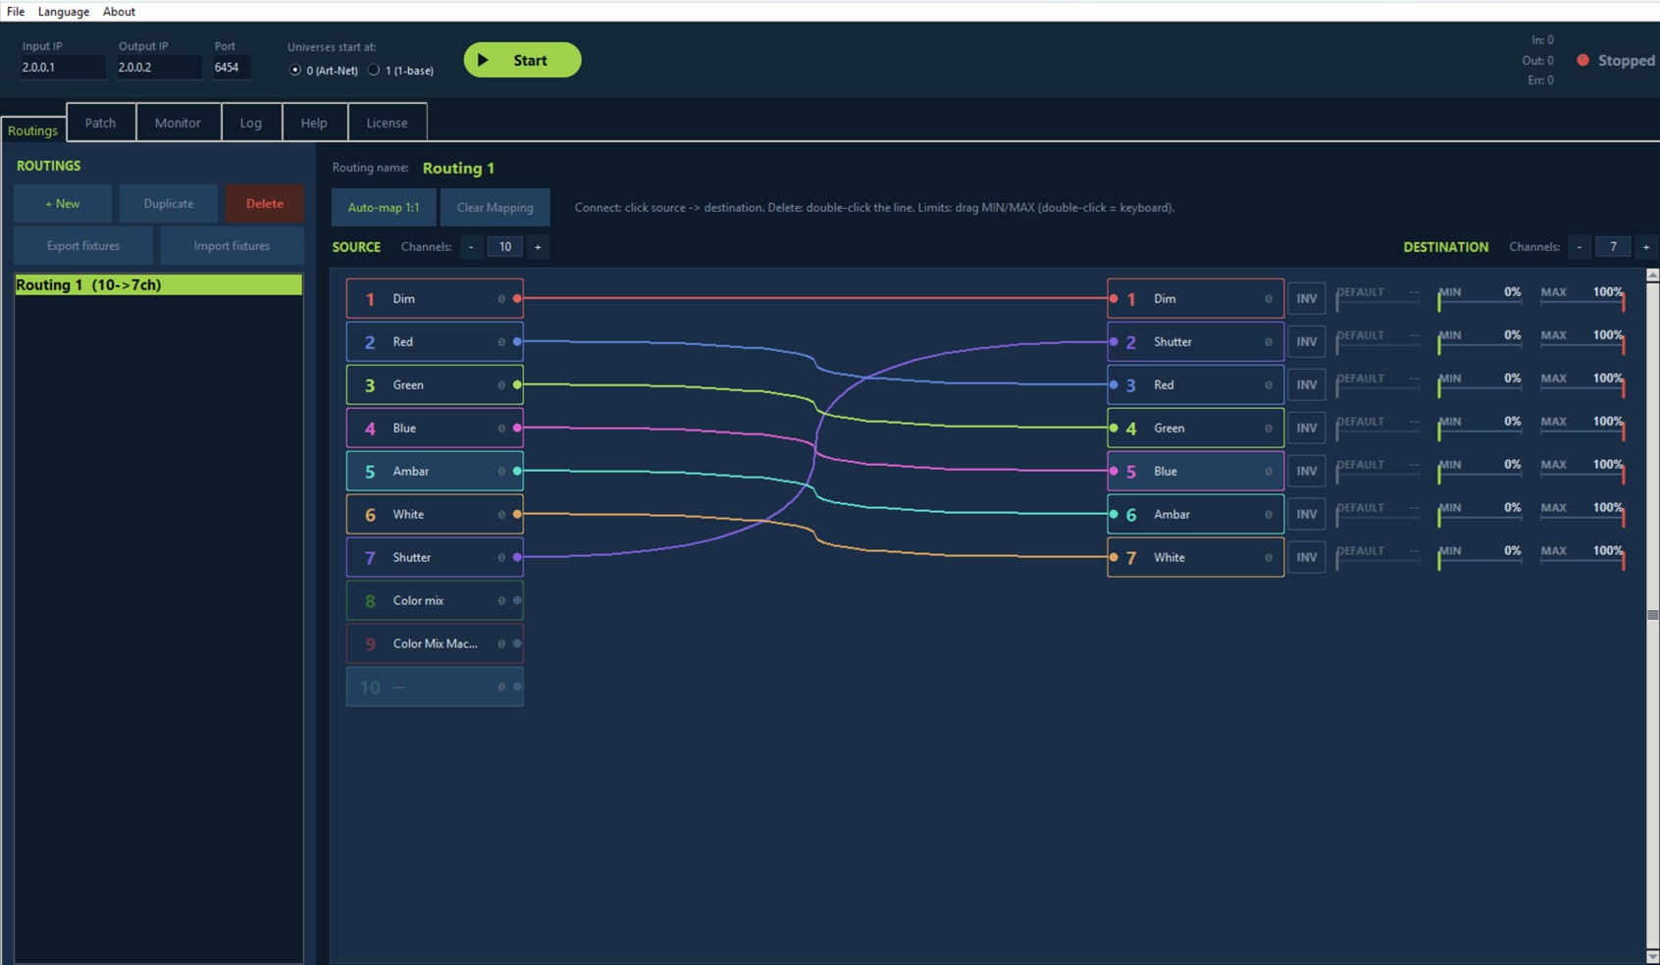
Task: Click the Routing name field 'Routing 1'
Action: point(459,168)
